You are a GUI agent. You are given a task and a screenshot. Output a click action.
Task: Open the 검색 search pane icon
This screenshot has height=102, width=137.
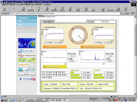47,9
